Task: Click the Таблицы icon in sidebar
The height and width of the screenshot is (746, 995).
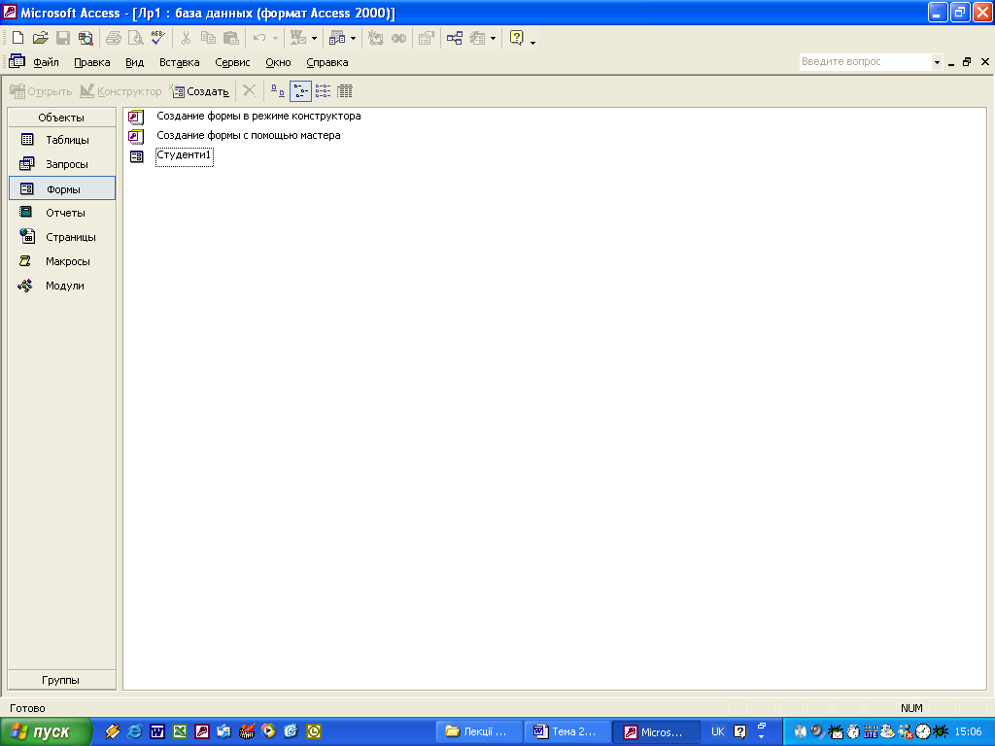Action: click(x=26, y=139)
